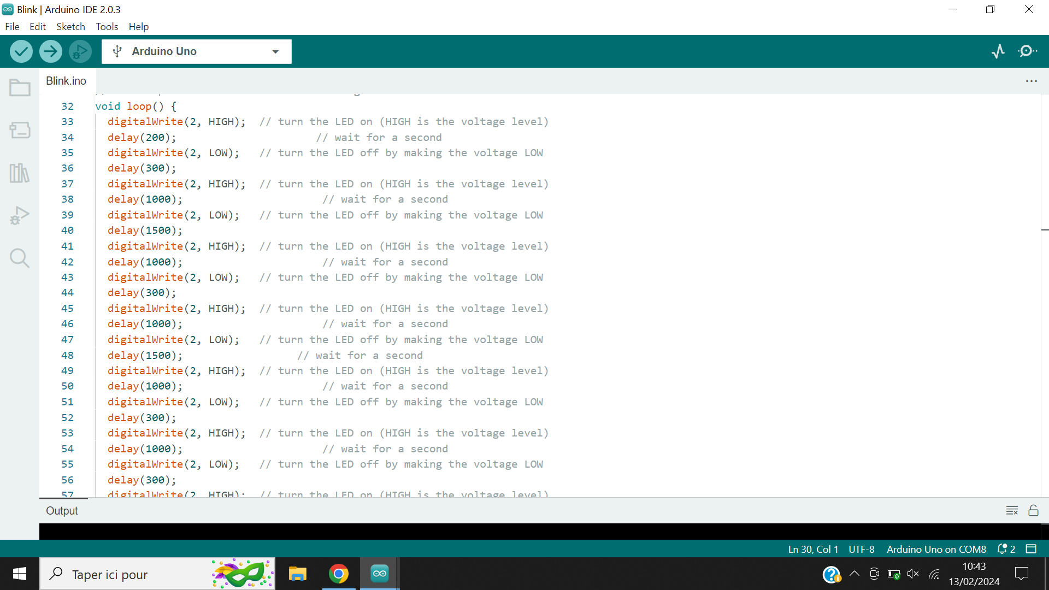Click the taskbar clock showing 10:43

pyautogui.click(x=974, y=567)
